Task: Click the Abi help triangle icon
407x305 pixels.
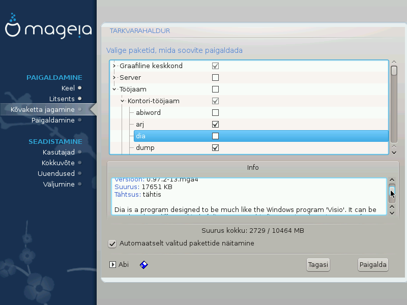Action: pyautogui.click(x=113, y=265)
